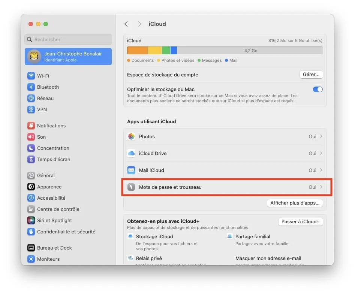Click the 'Documents' legend label
Screen dimensions: 355x293
coord(142,60)
